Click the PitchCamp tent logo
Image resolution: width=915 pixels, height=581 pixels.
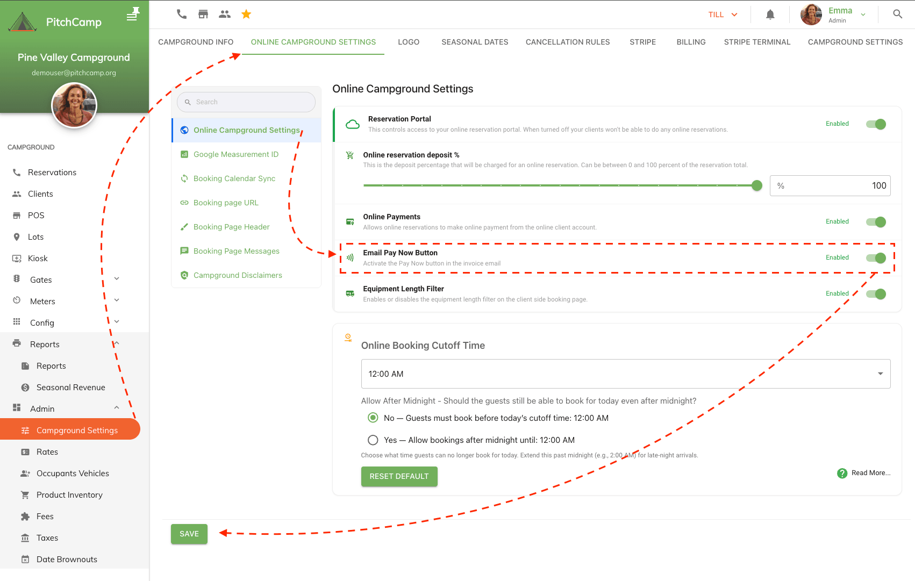click(x=23, y=22)
